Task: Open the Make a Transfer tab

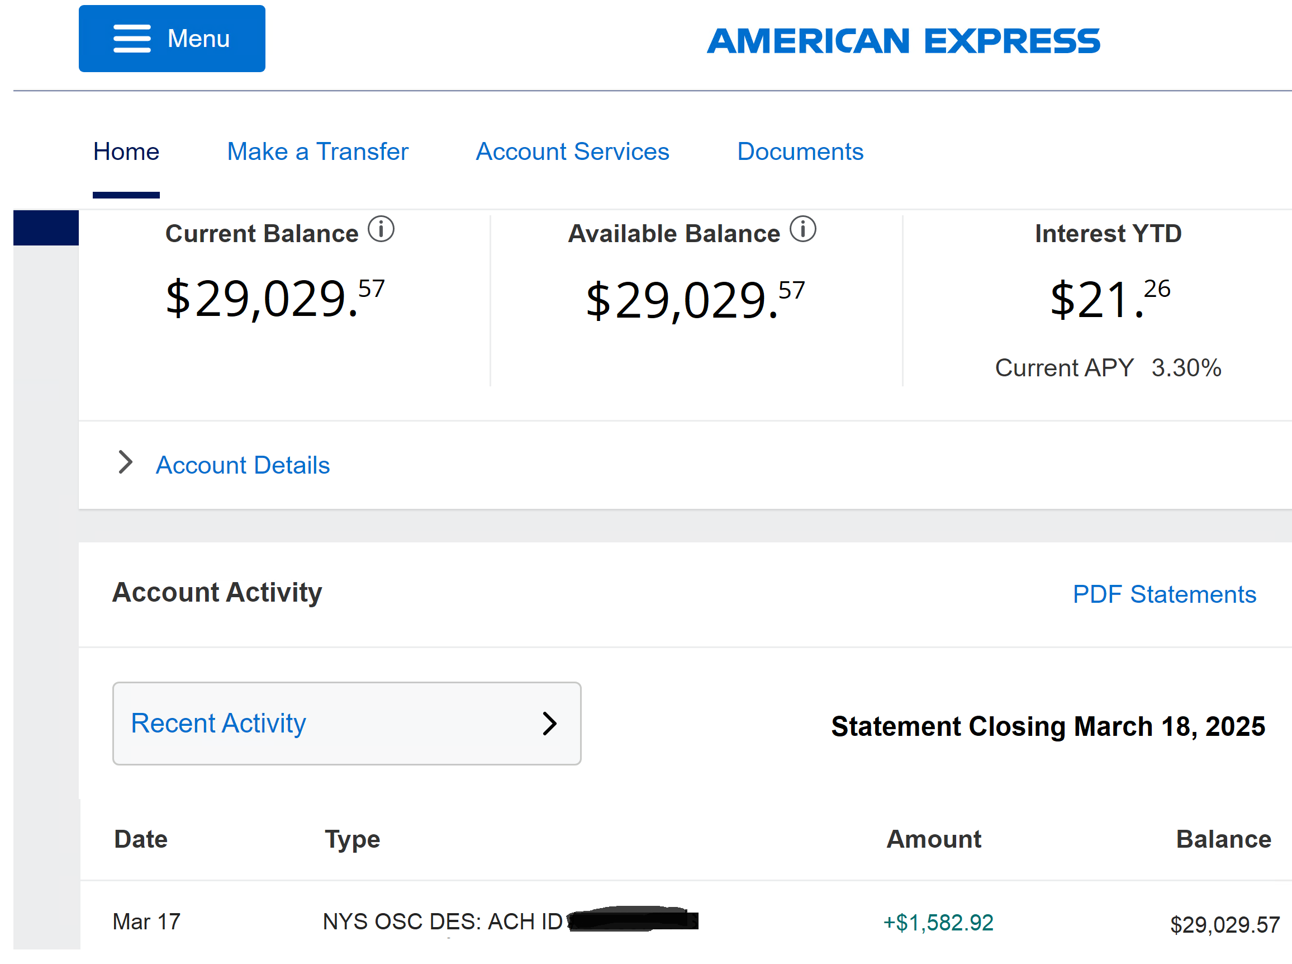Action: [318, 152]
